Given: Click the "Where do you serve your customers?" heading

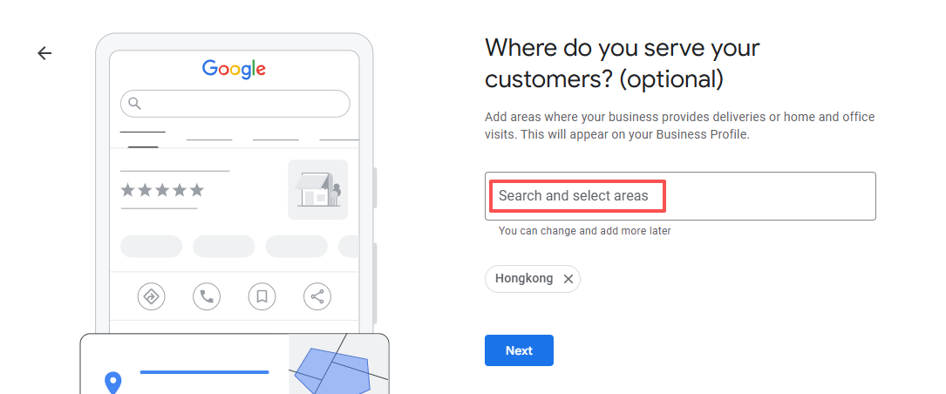Looking at the screenshot, I should coord(622,63).
